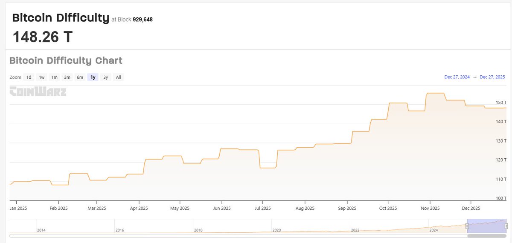The width and height of the screenshot is (512, 243).
Task: Click the Aug 2025 axis label
Action: point(305,209)
